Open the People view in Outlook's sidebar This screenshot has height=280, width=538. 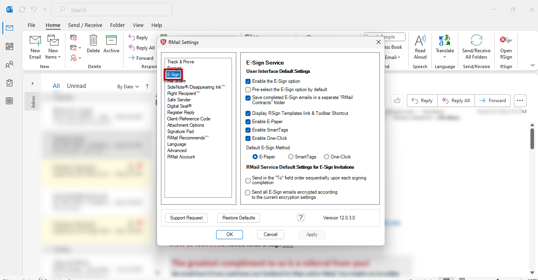coord(10,65)
